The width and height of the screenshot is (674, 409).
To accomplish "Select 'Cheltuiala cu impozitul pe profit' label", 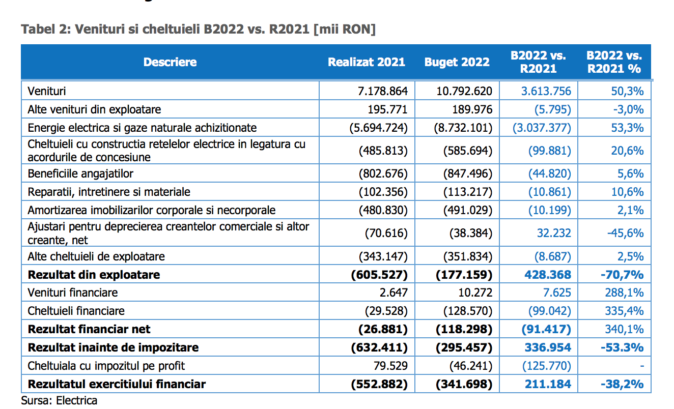I will 106,366.
